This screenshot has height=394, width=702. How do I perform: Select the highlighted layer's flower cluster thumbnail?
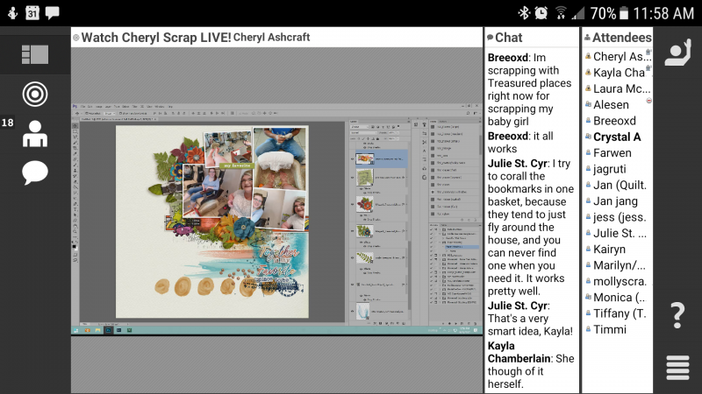364,159
